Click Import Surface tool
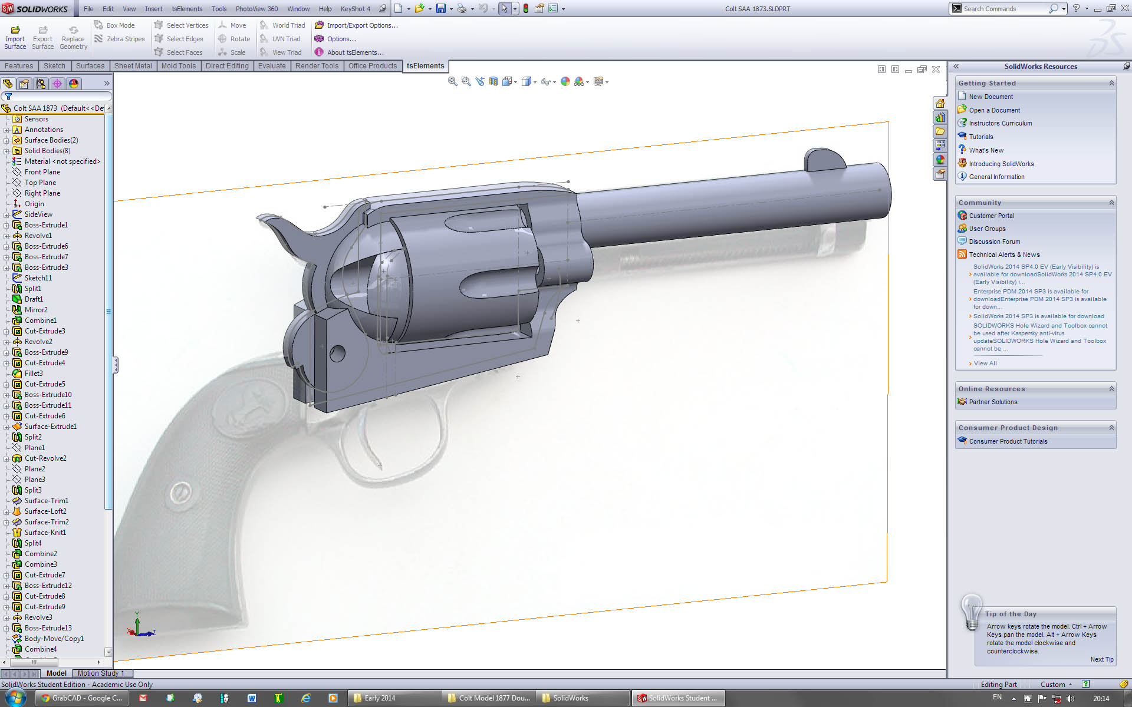1132x707 pixels. click(x=15, y=37)
